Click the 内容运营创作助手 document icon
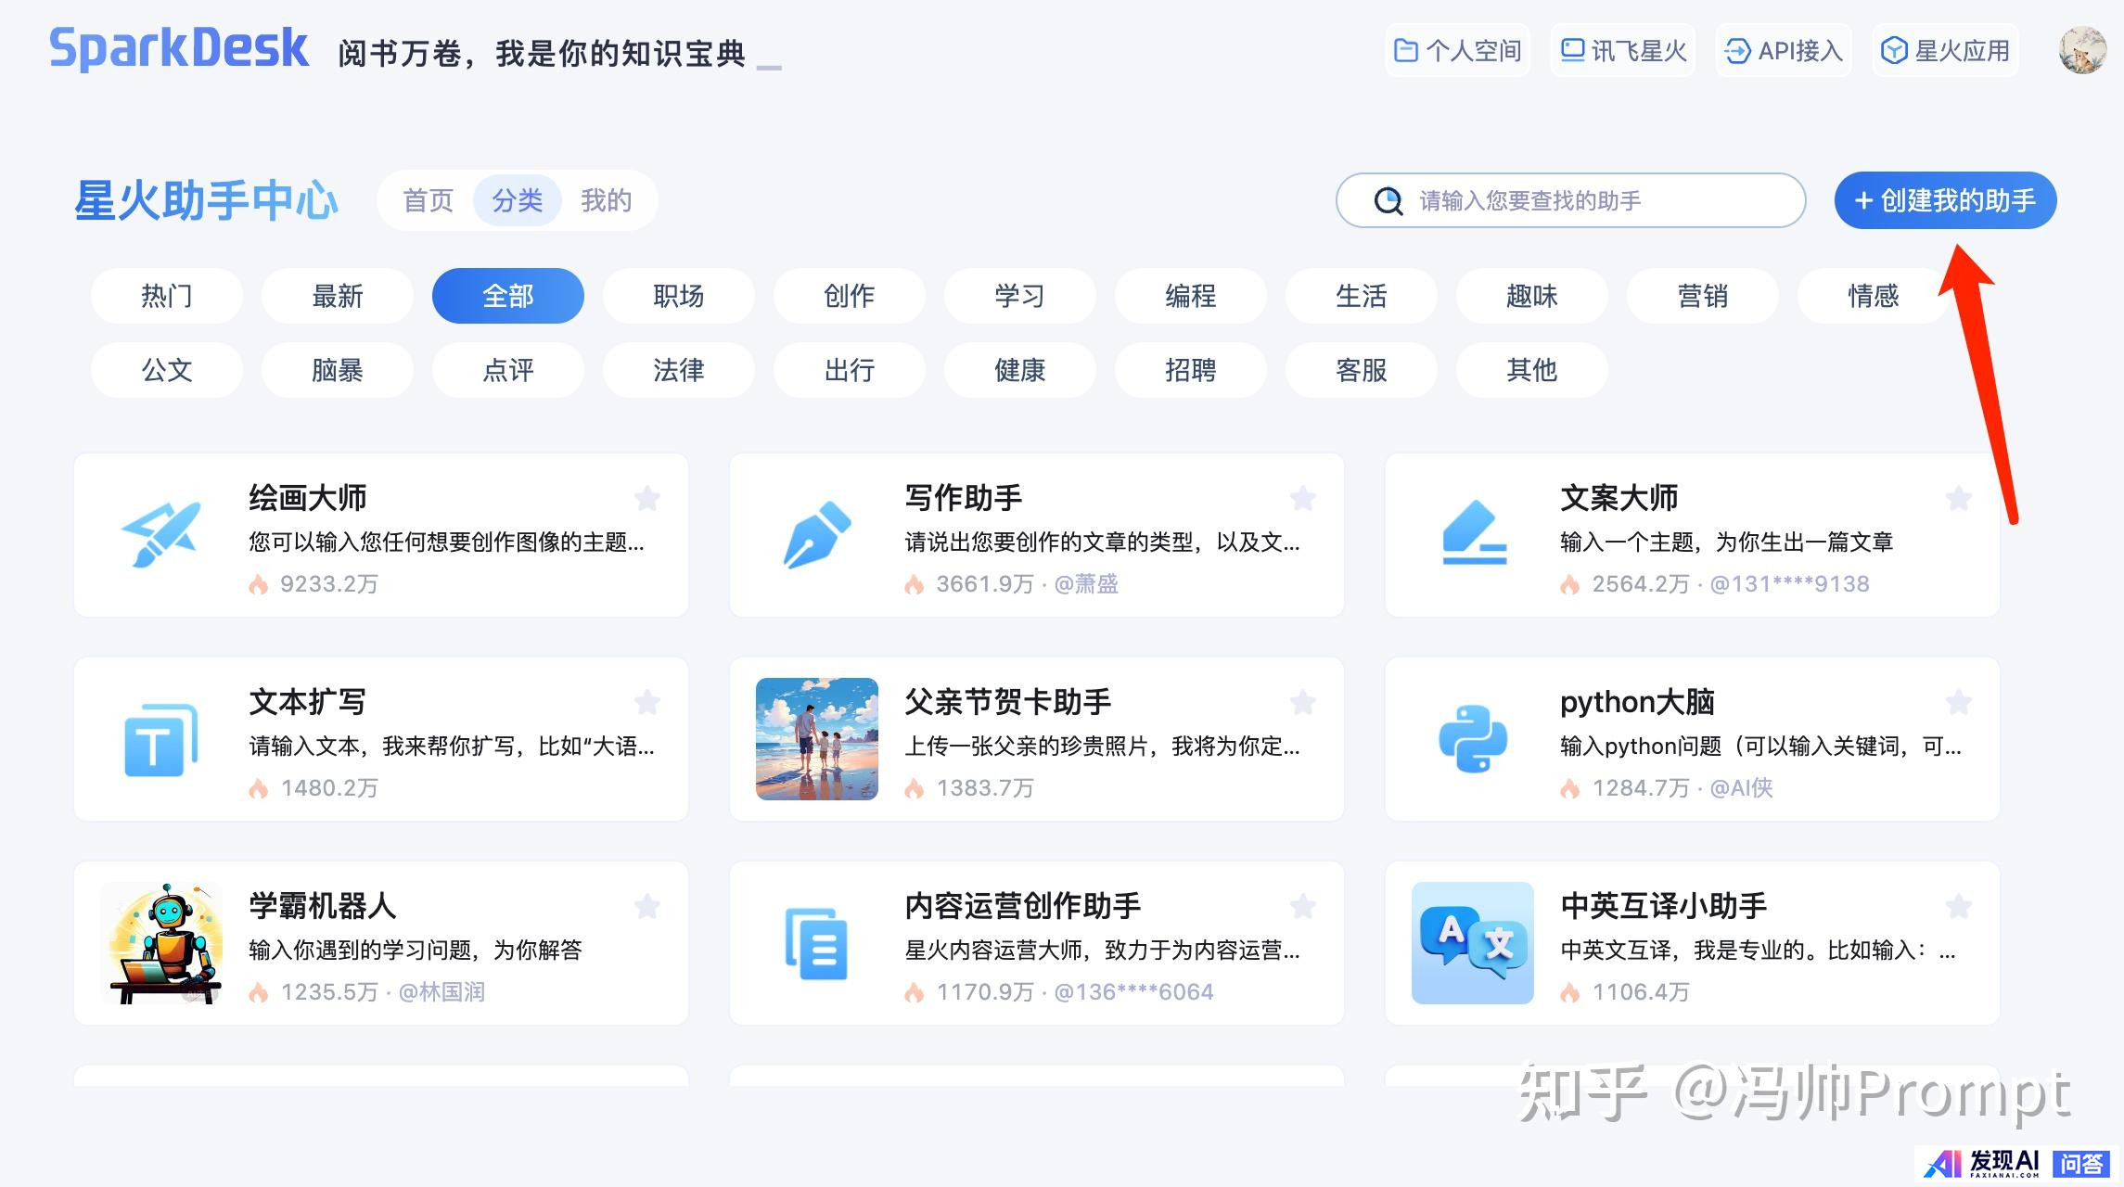This screenshot has width=2124, height=1187. 817,943
